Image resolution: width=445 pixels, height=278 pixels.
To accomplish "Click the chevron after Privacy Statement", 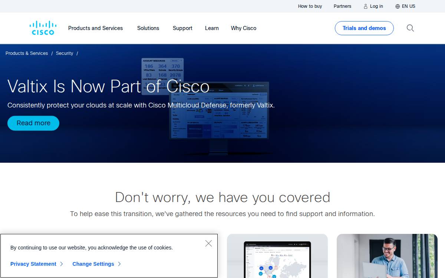I will [62, 264].
